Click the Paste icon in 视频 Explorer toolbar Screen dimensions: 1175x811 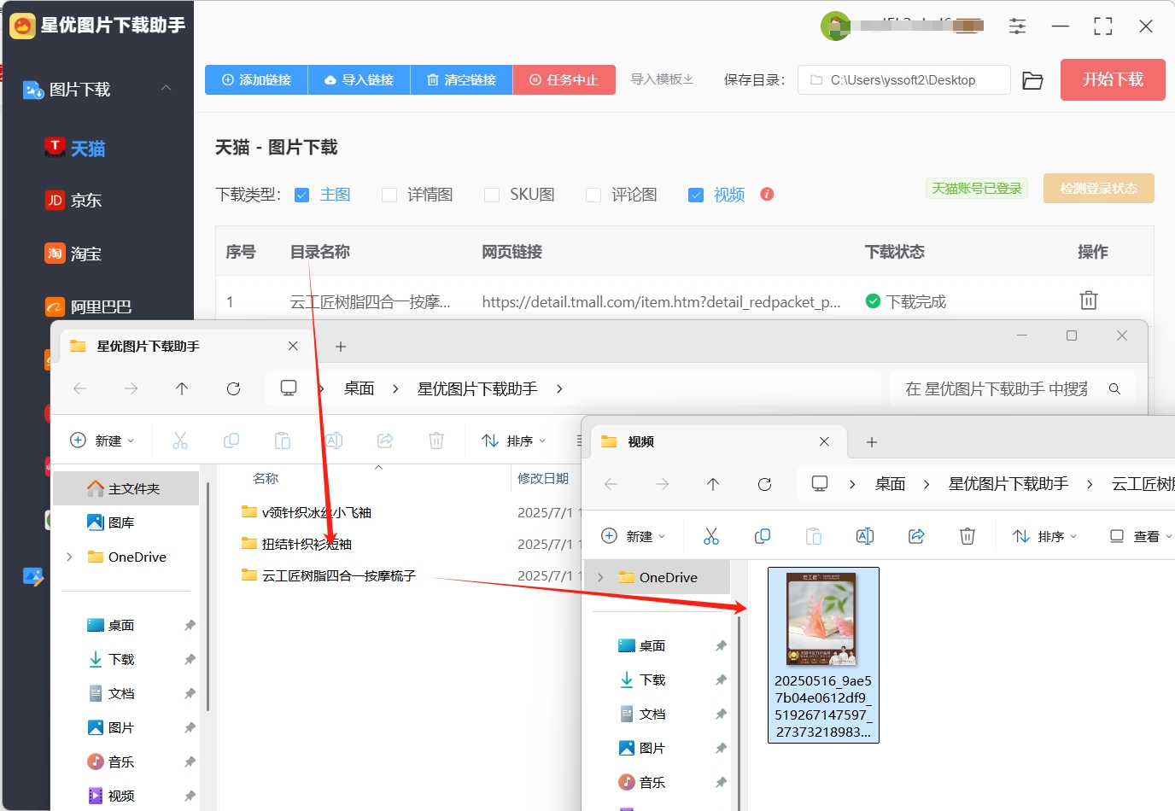814,536
